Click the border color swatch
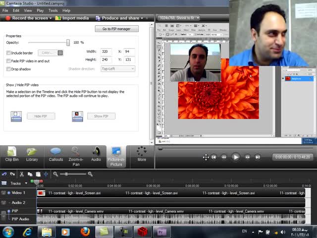Screen dimensions: 317x238 pyautogui.click(x=60, y=53)
